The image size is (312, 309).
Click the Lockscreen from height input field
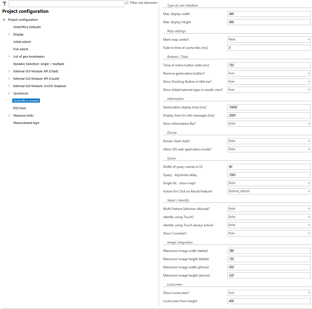point(269,301)
